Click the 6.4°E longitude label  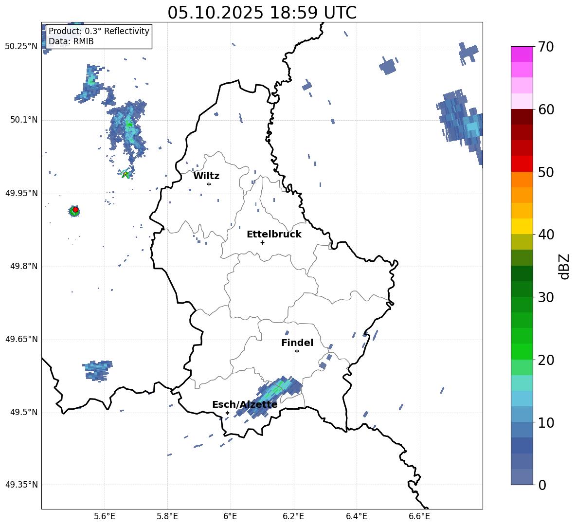356,516
